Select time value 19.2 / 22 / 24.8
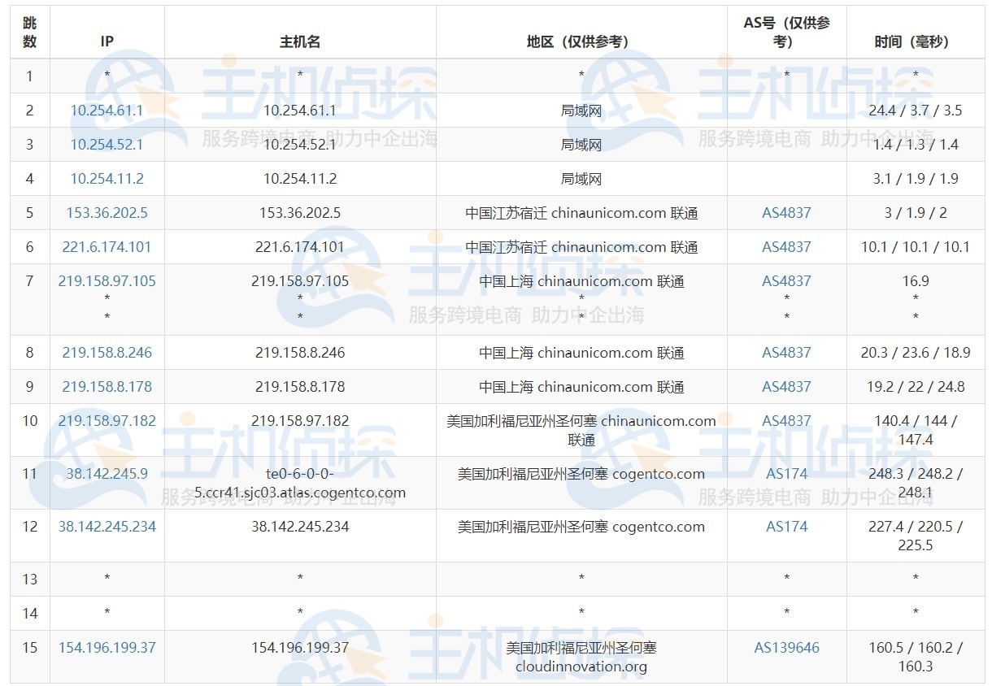This screenshot has height=686, width=992. [916, 387]
